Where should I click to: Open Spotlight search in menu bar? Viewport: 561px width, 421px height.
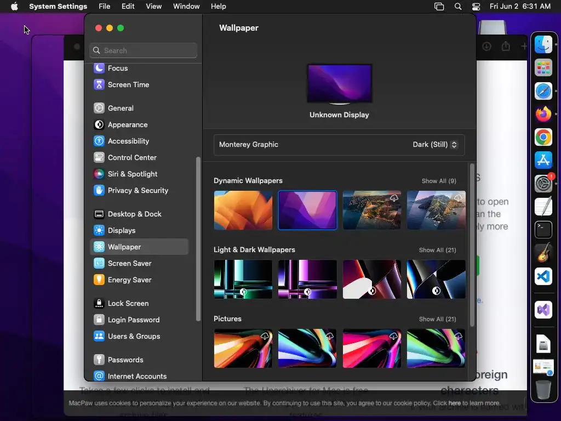(x=458, y=7)
